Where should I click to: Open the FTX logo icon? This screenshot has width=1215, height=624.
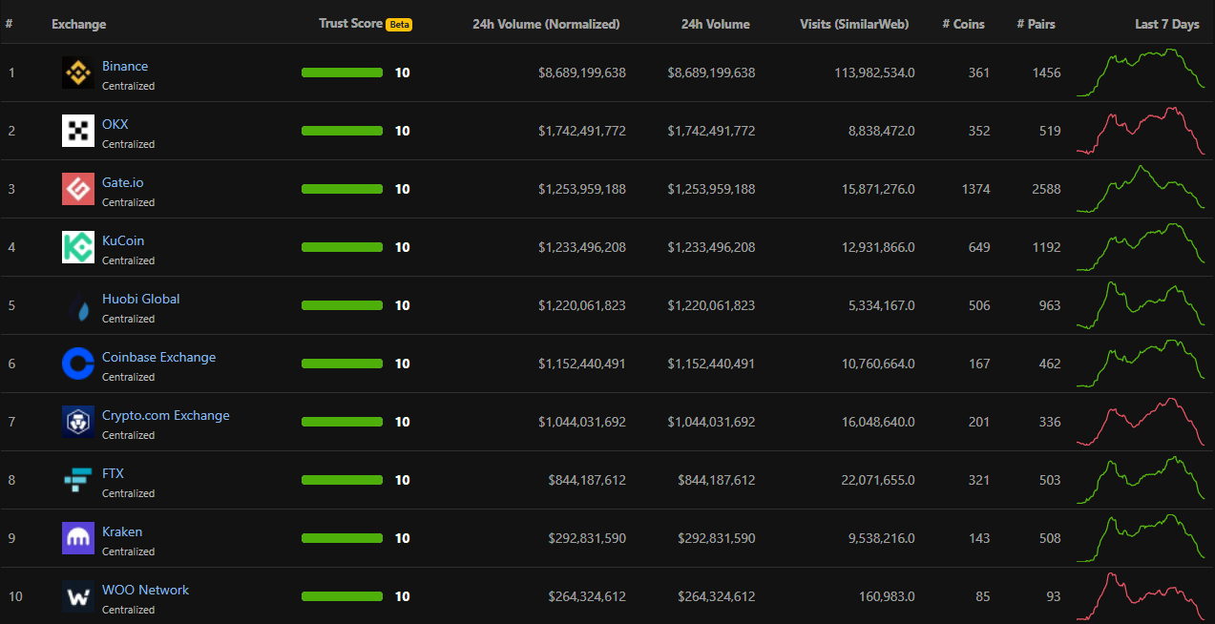(x=78, y=480)
